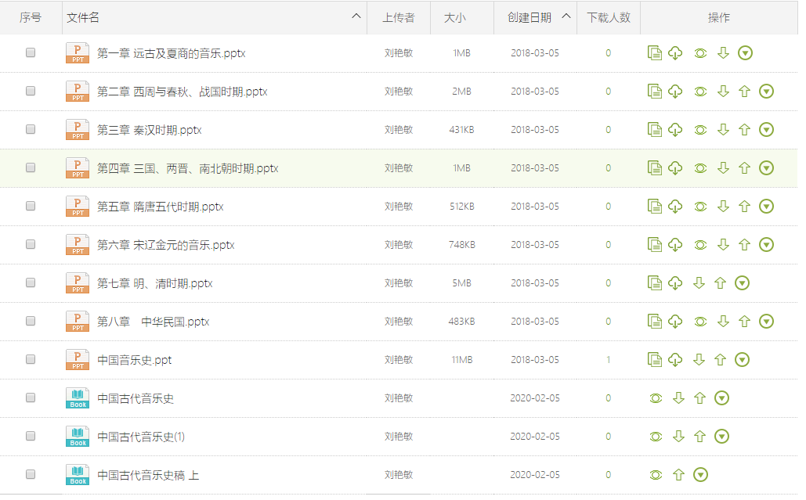Check the box for 中国古代音乐史稿 上
806x500 pixels.
pos(31,474)
